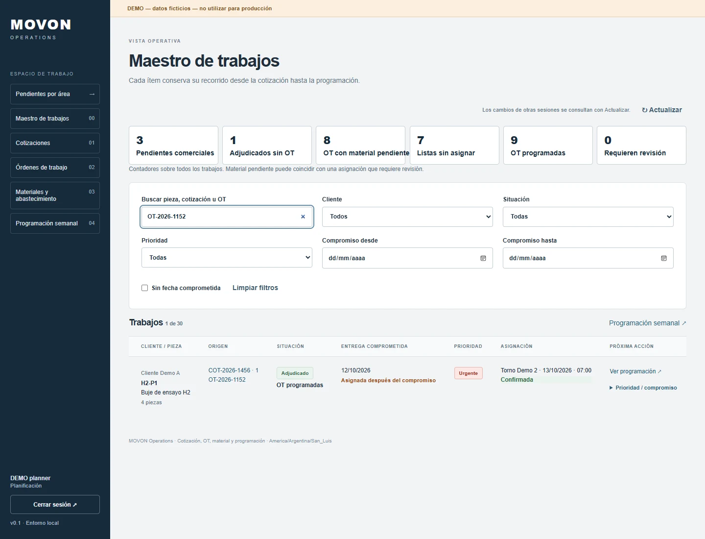The width and height of the screenshot is (705, 539).
Task: Click the Cerrar sesión button
Action: [x=55, y=505]
